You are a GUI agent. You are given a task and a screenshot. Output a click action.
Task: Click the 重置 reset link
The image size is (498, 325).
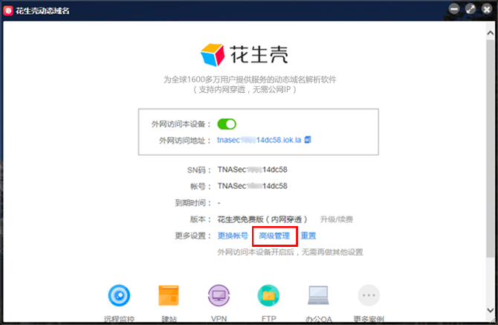click(308, 236)
